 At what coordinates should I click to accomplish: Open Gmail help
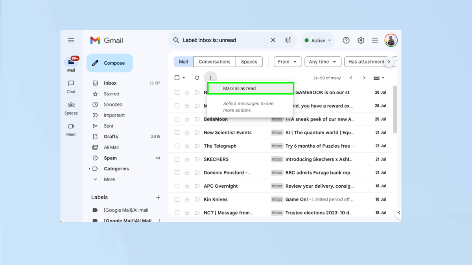[346, 40]
